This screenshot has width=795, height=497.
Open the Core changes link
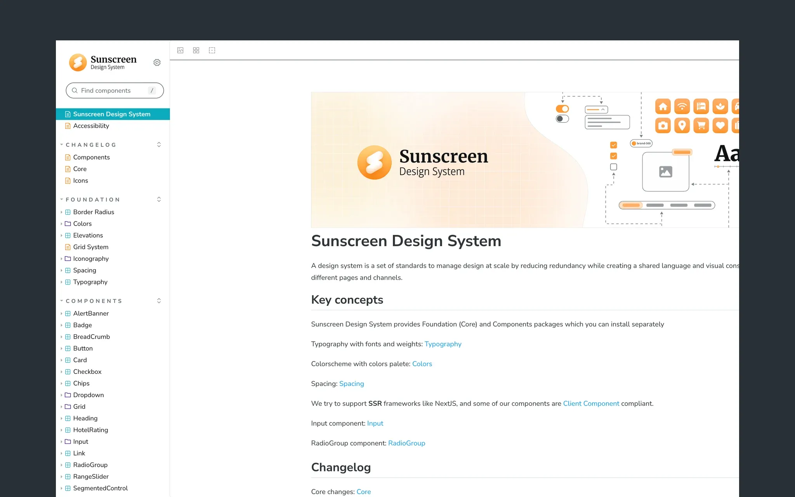pos(364,492)
